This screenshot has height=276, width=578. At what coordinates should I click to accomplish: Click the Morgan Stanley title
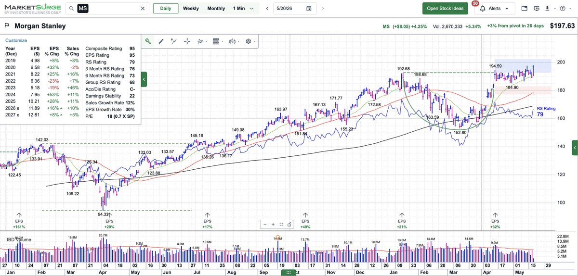coord(40,26)
